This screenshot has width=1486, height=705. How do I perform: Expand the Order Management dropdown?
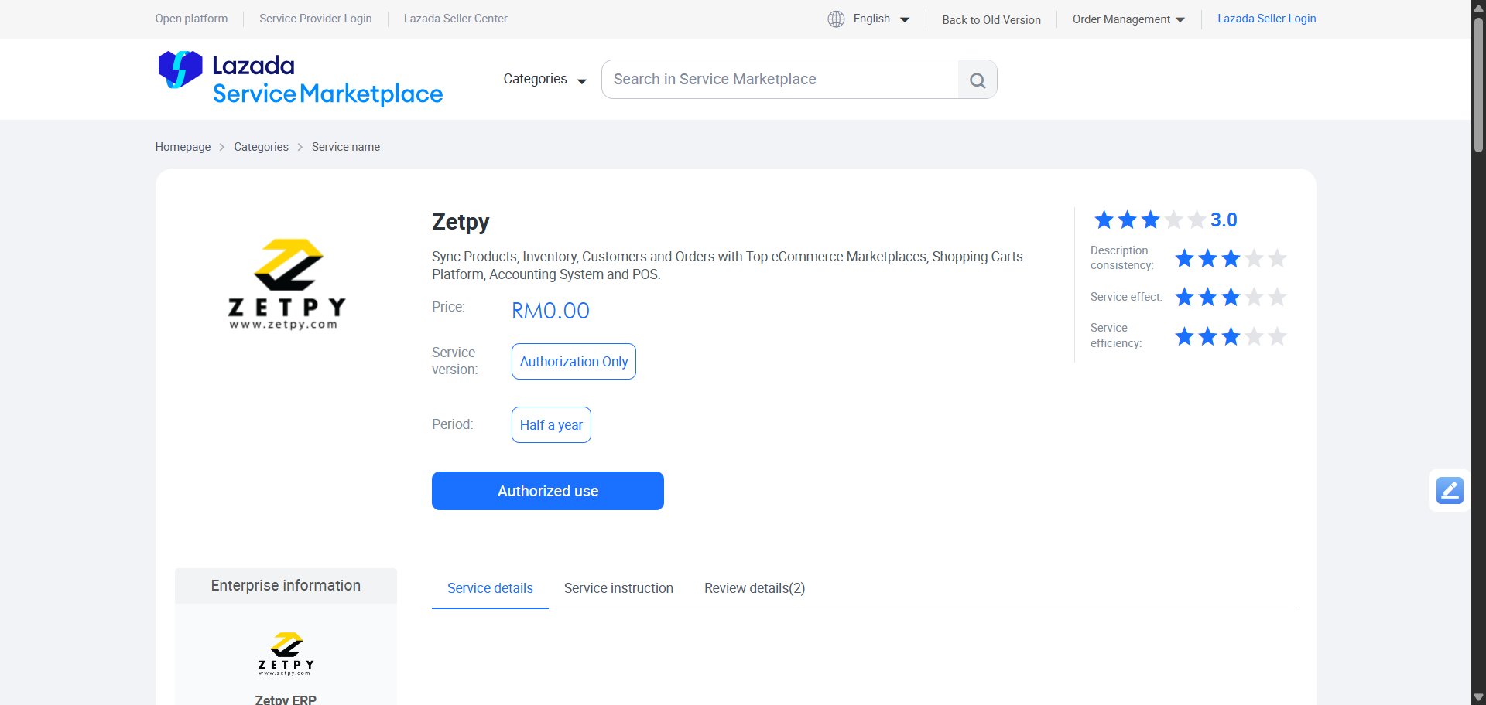[1128, 19]
